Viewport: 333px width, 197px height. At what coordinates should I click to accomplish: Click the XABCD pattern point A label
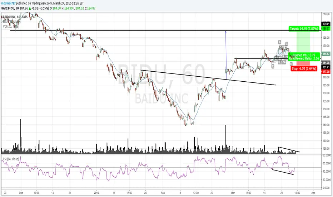coord(280,42)
